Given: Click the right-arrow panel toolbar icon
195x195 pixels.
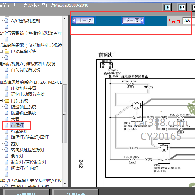Looking at the screenshot, I should pyautogui.click(x=167, y=7).
